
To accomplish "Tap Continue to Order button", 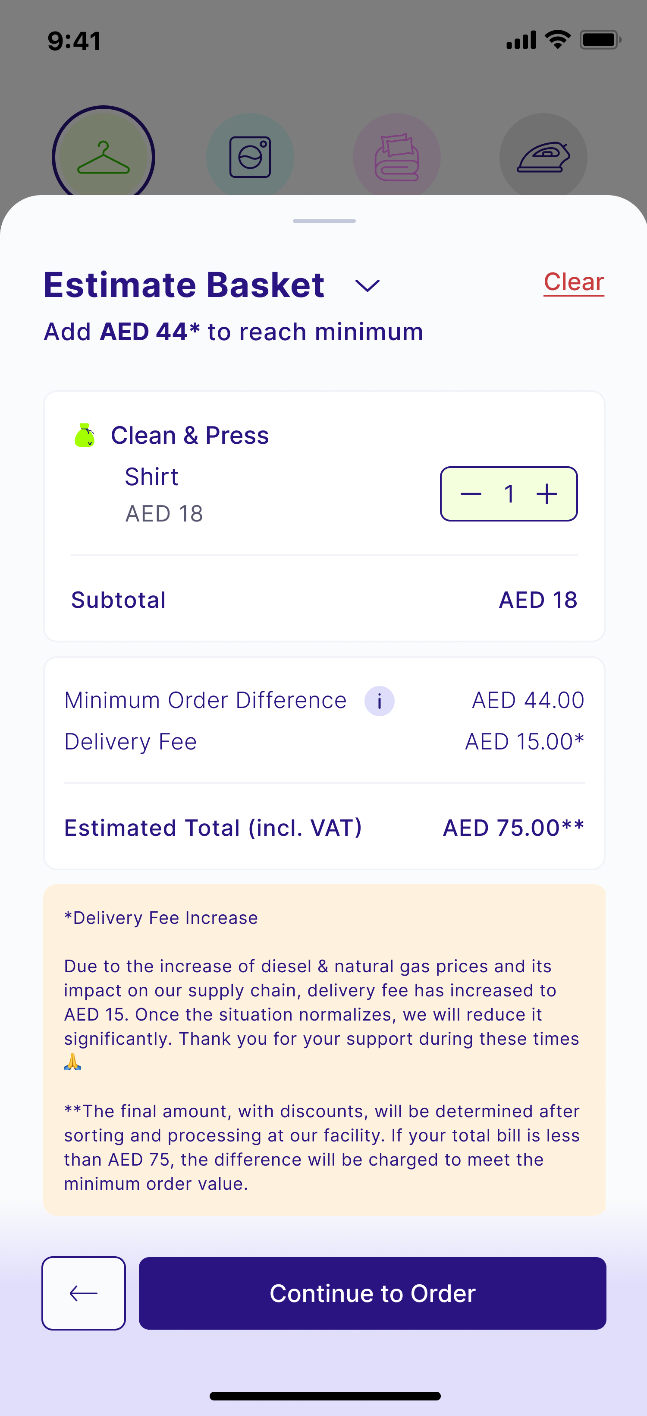I will pyautogui.click(x=372, y=1293).
